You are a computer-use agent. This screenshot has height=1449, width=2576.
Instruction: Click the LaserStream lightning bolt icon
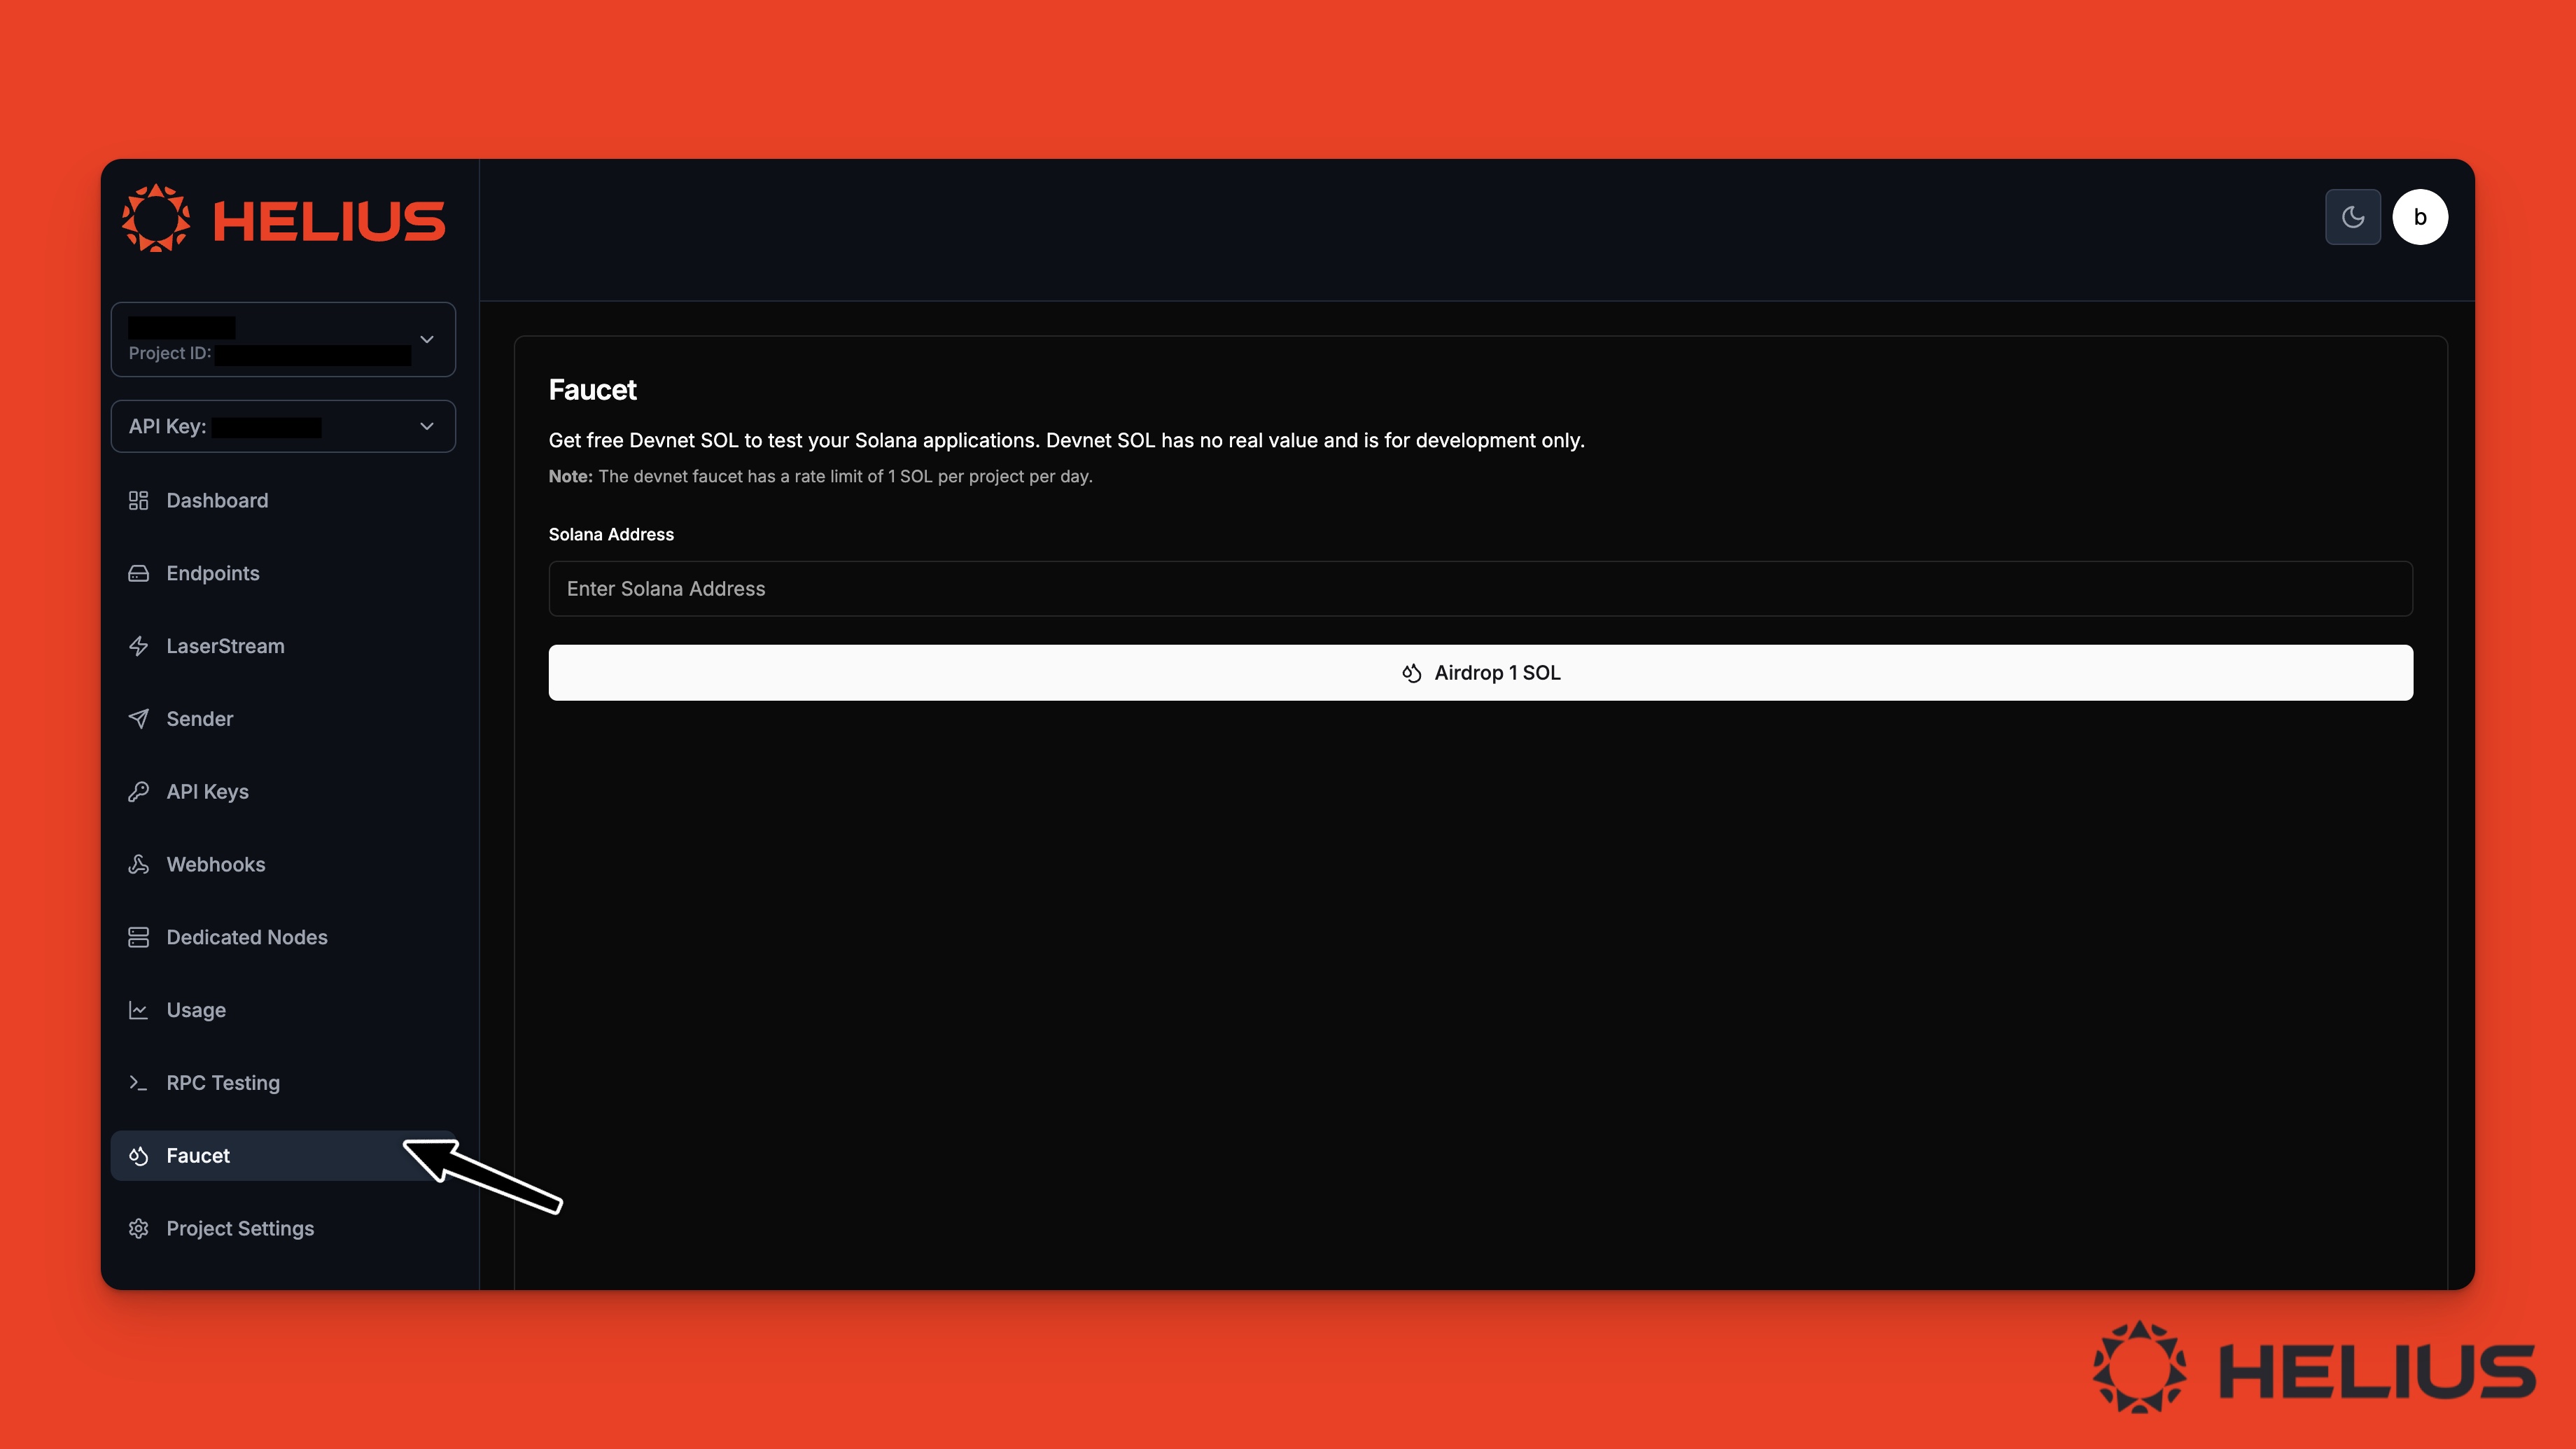click(x=138, y=646)
